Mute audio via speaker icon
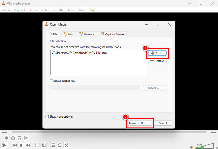 coord(192,147)
